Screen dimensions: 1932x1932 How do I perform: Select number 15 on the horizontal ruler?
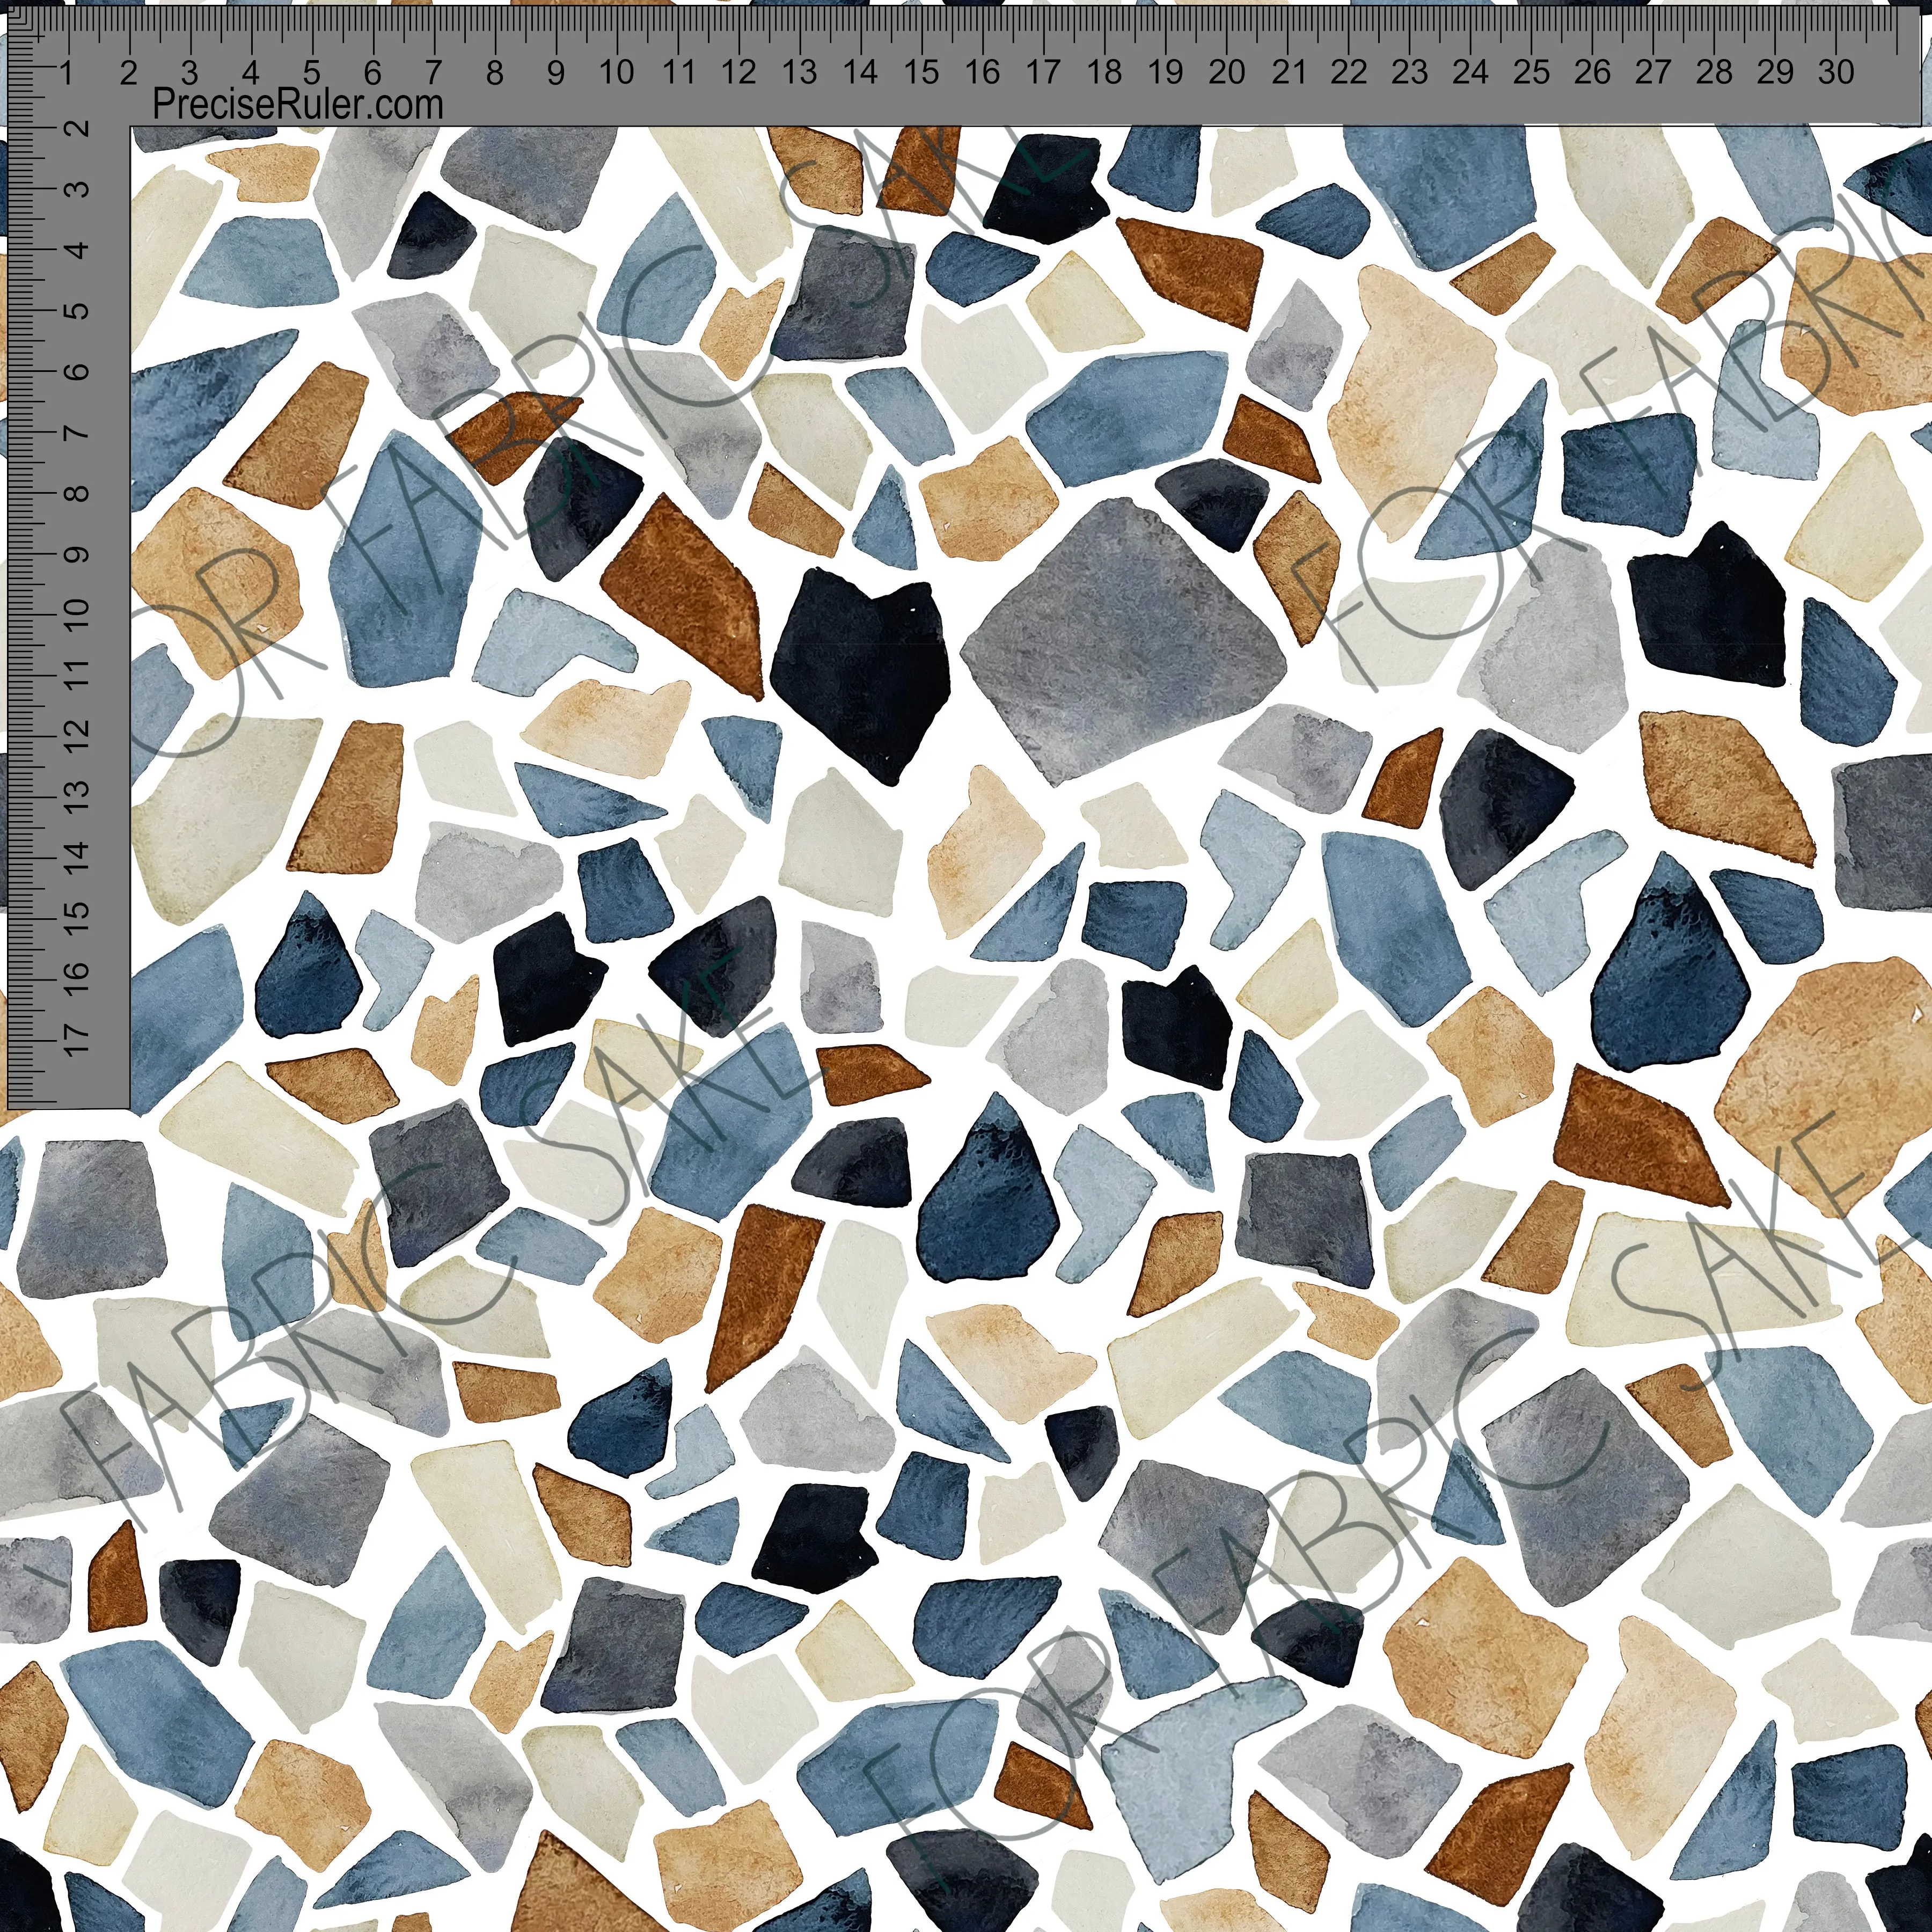click(x=921, y=72)
